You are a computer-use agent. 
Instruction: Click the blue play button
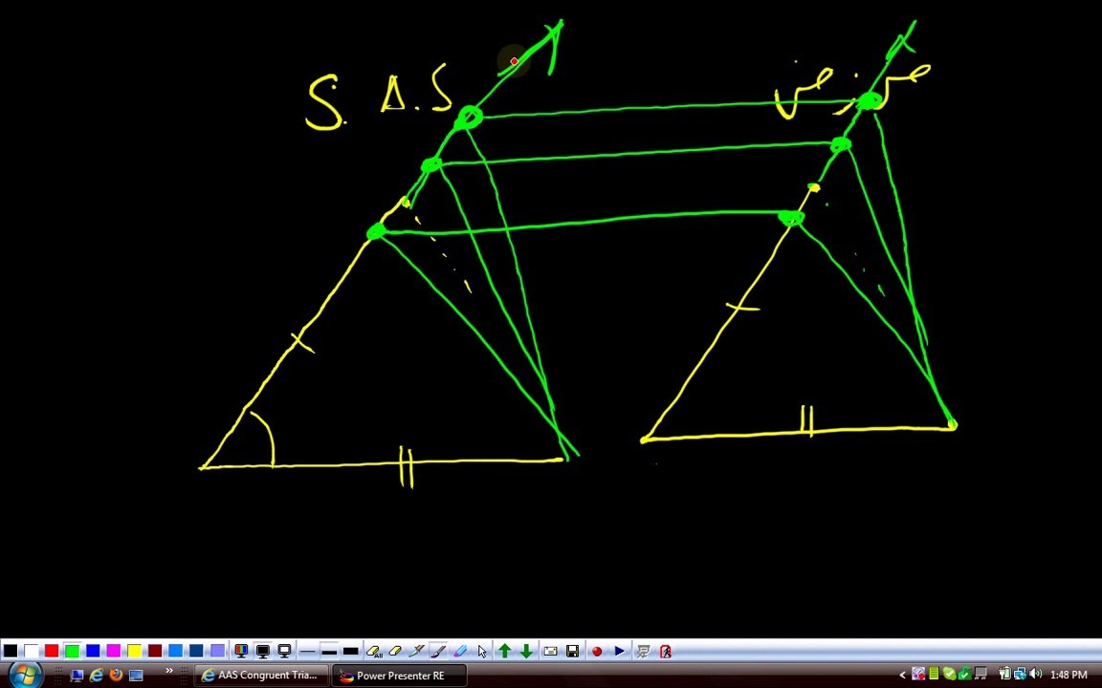tap(619, 652)
